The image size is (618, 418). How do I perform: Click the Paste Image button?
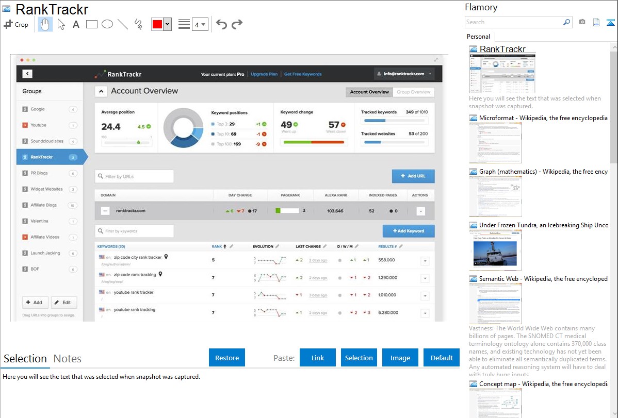tap(400, 358)
